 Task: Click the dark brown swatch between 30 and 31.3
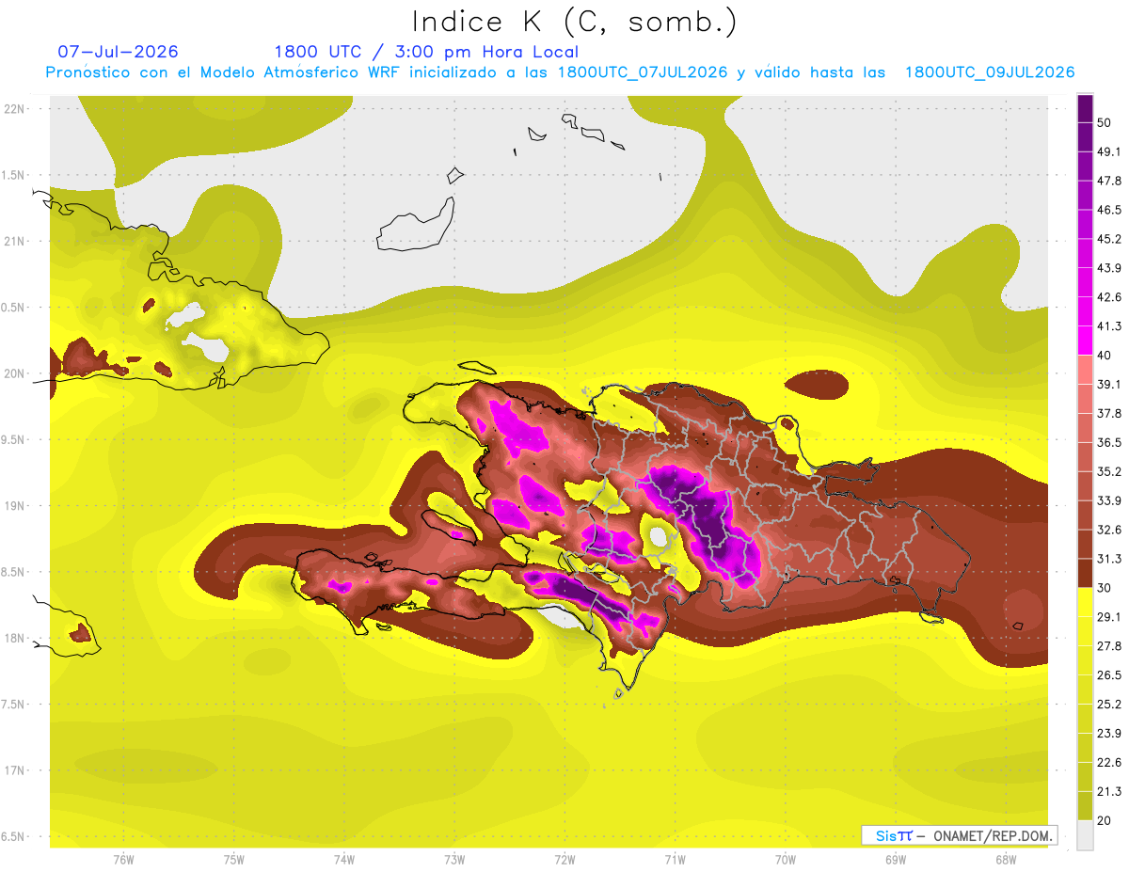[x=1085, y=573]
